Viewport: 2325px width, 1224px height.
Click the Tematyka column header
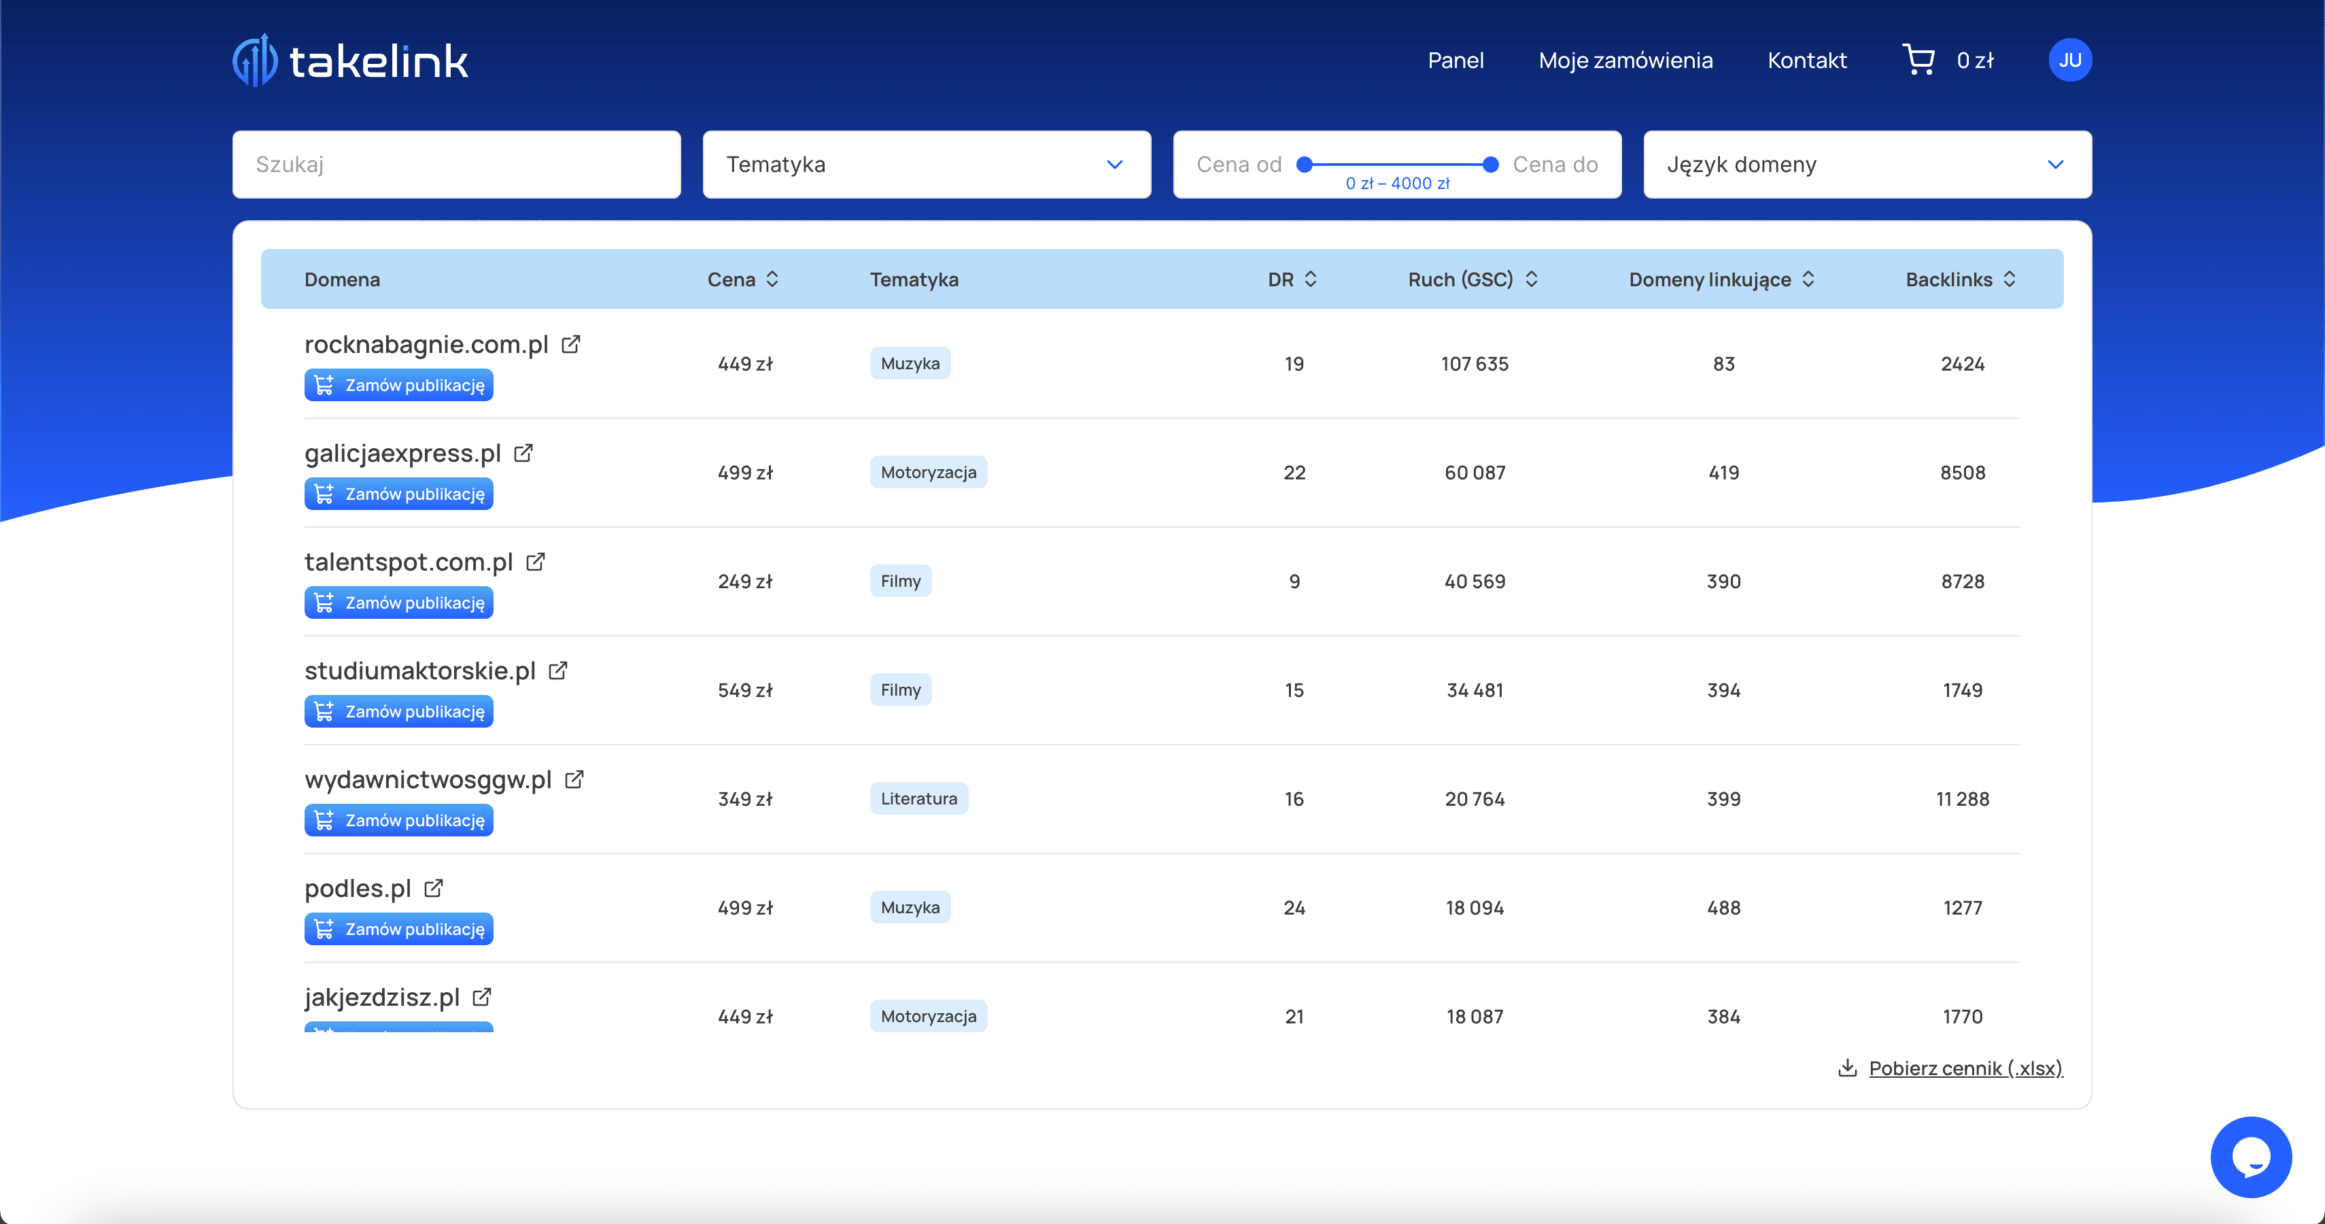pos(914,279)
